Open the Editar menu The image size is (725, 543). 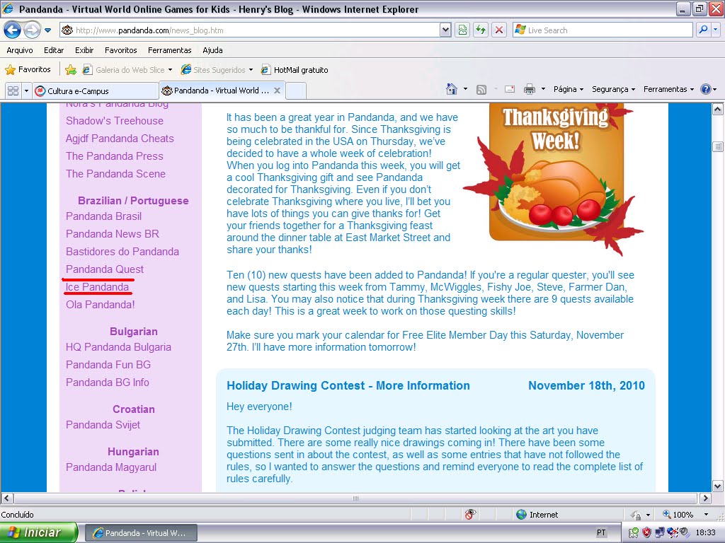click(54, 50)
